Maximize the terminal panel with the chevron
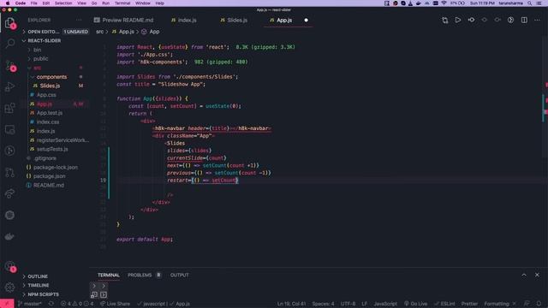548x308 pixels. click(x=524, y=275)
